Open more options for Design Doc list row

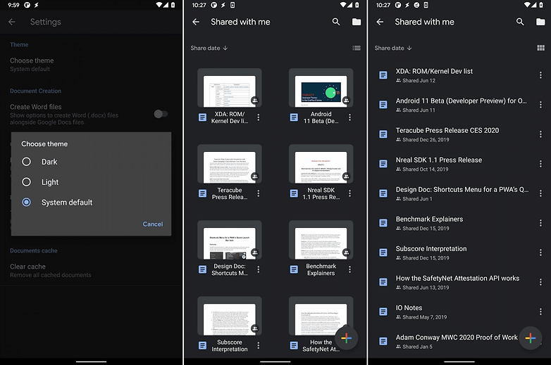coord(540,193)
